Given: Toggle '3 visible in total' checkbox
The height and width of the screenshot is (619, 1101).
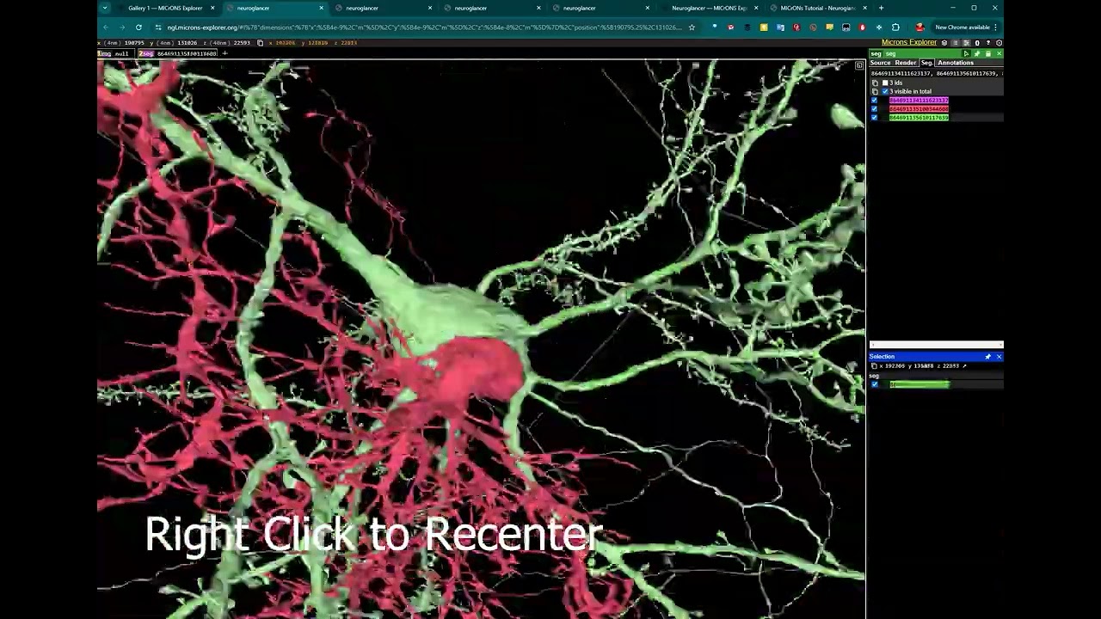Looking at the screenshot, I should [885, 91].
